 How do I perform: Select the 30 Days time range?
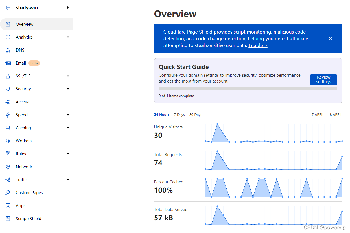tap(196, 115)
